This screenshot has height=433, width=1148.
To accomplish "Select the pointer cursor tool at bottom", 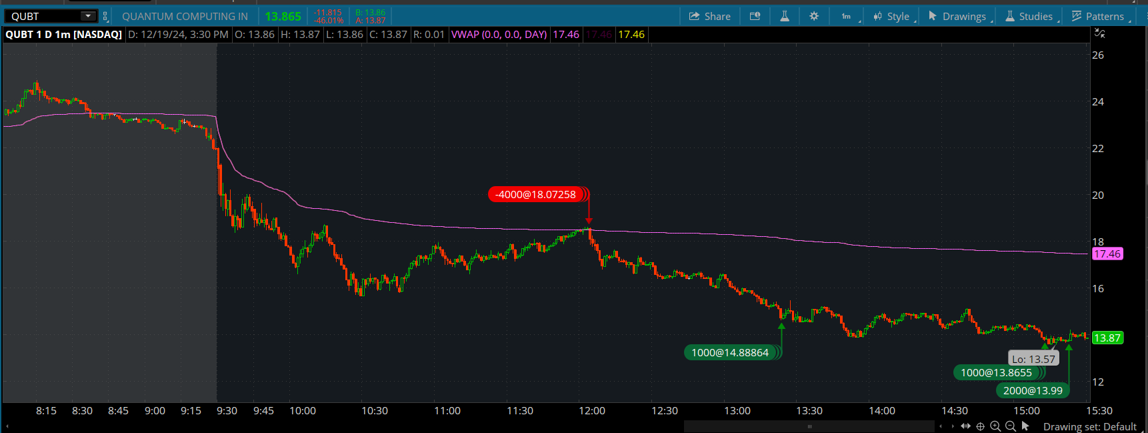I will [x=1025, y=426].
